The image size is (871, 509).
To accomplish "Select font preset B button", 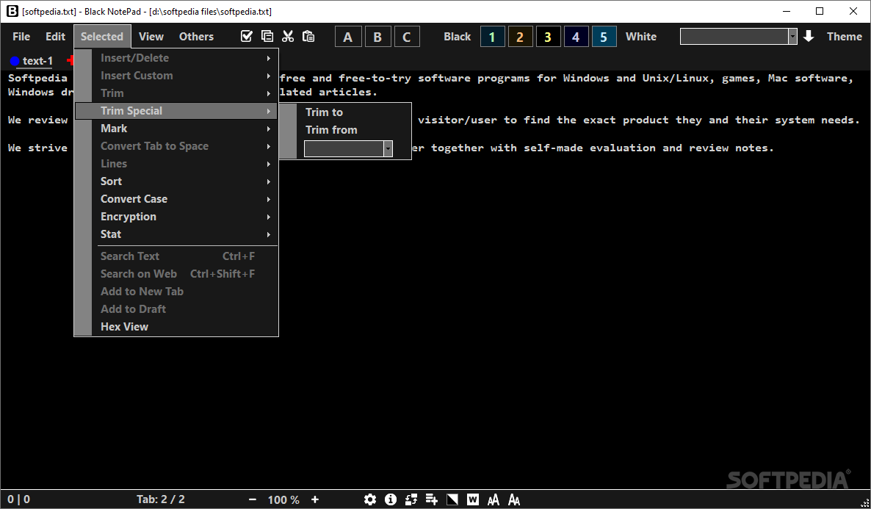I will coord(377,37).
